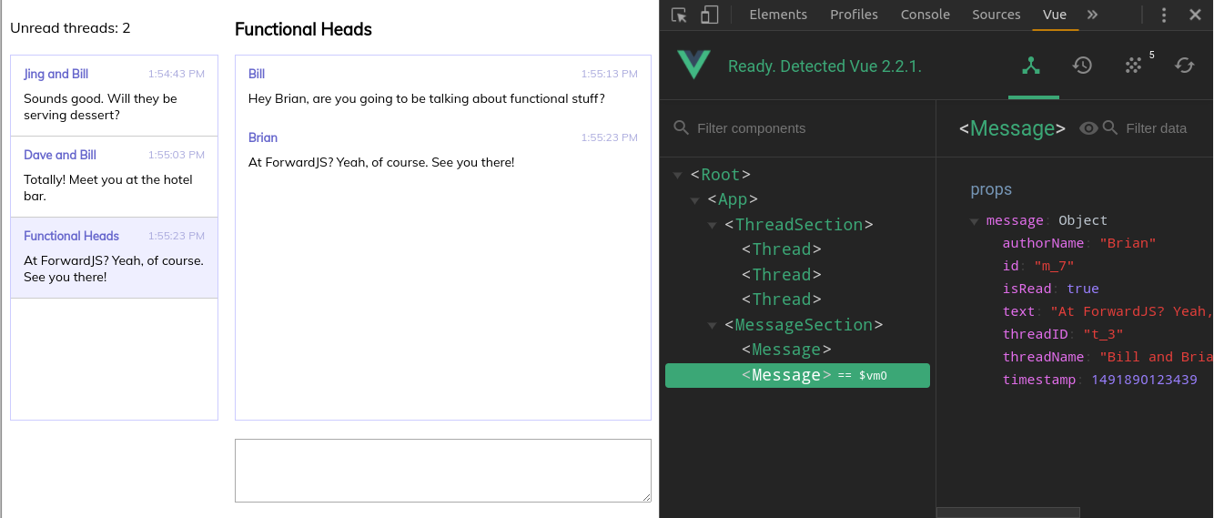This screenshot has width=1214, height=518.
Task: Select the App component
Action: [733, 199]
